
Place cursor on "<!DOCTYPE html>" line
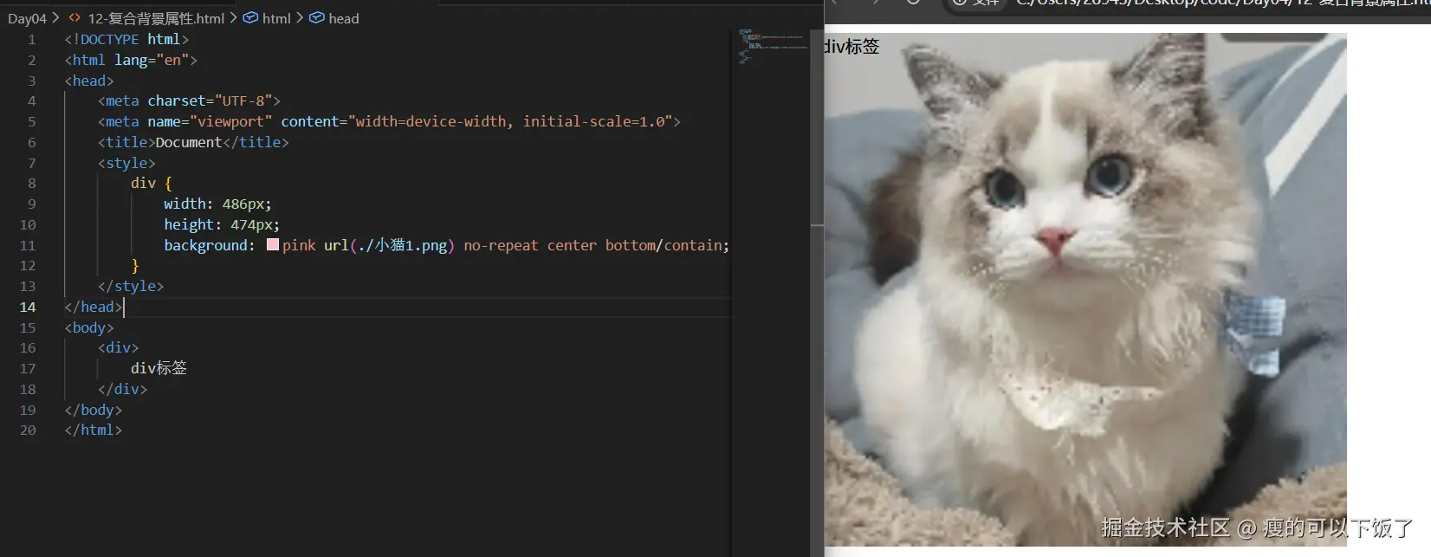[x=126, y=40]
